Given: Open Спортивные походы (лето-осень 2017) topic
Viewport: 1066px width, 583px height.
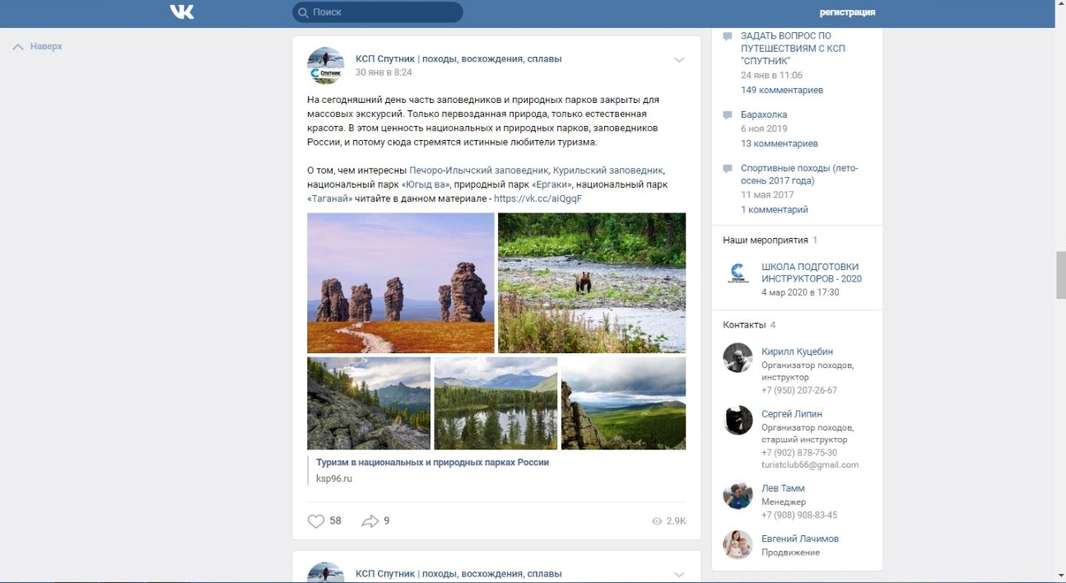Looking at the screenshot, I should (x=799, y=175).
